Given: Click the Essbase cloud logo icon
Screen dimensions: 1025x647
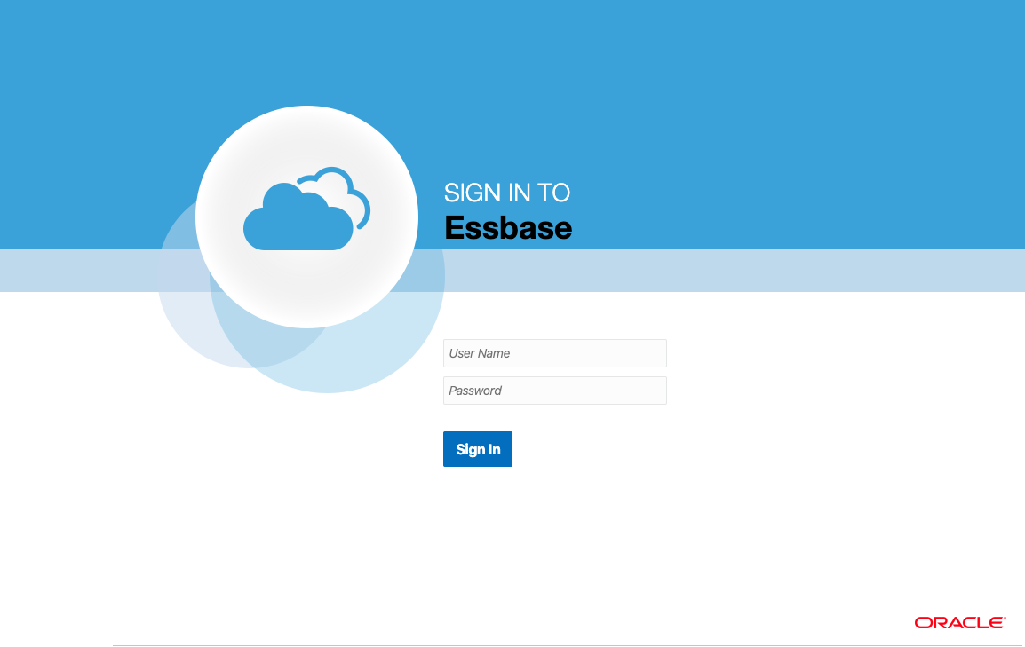Looking at the screenshot, I should (x=306, y=209).
